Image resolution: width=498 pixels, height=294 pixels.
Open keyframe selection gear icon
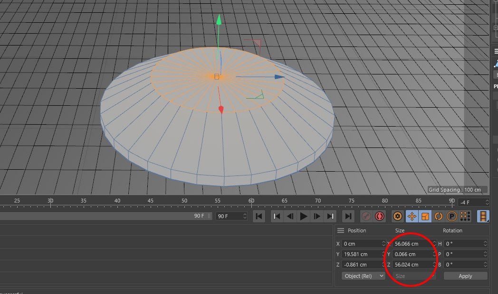(398, 216)
